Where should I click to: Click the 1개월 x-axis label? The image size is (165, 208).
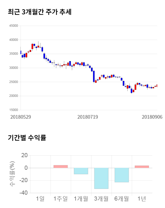pos(81,198)
